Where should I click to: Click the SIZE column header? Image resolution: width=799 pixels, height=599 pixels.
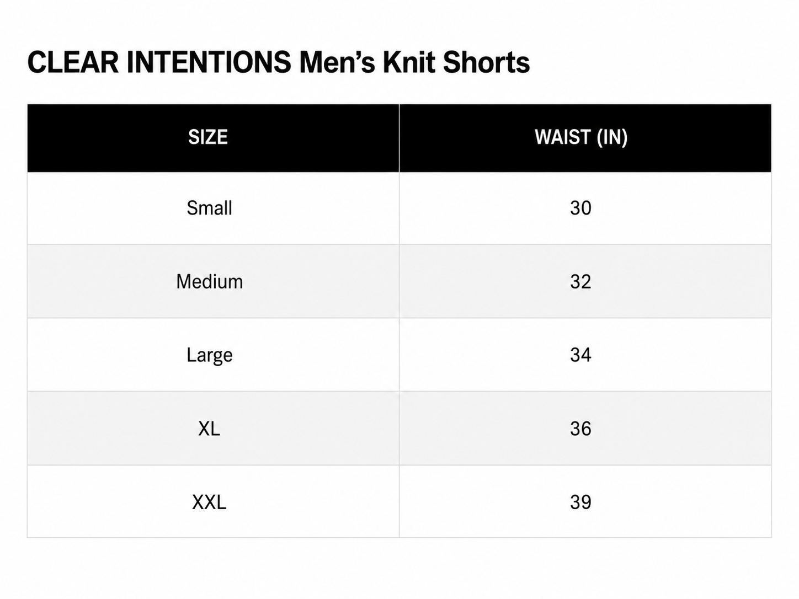click(208, 137)
